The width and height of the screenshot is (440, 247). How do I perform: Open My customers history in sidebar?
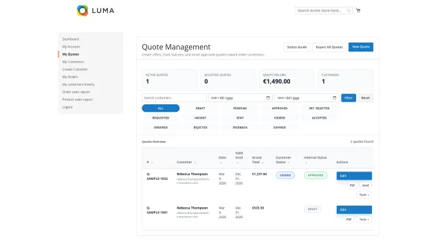coord(78,84)
